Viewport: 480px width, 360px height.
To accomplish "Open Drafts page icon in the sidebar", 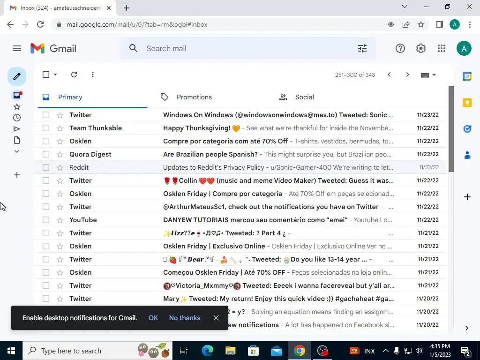I will click(x=17, y=140).
